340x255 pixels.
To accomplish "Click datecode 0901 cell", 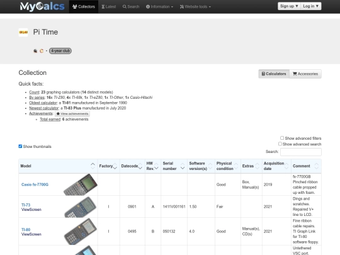I will [x=132, y=207].
